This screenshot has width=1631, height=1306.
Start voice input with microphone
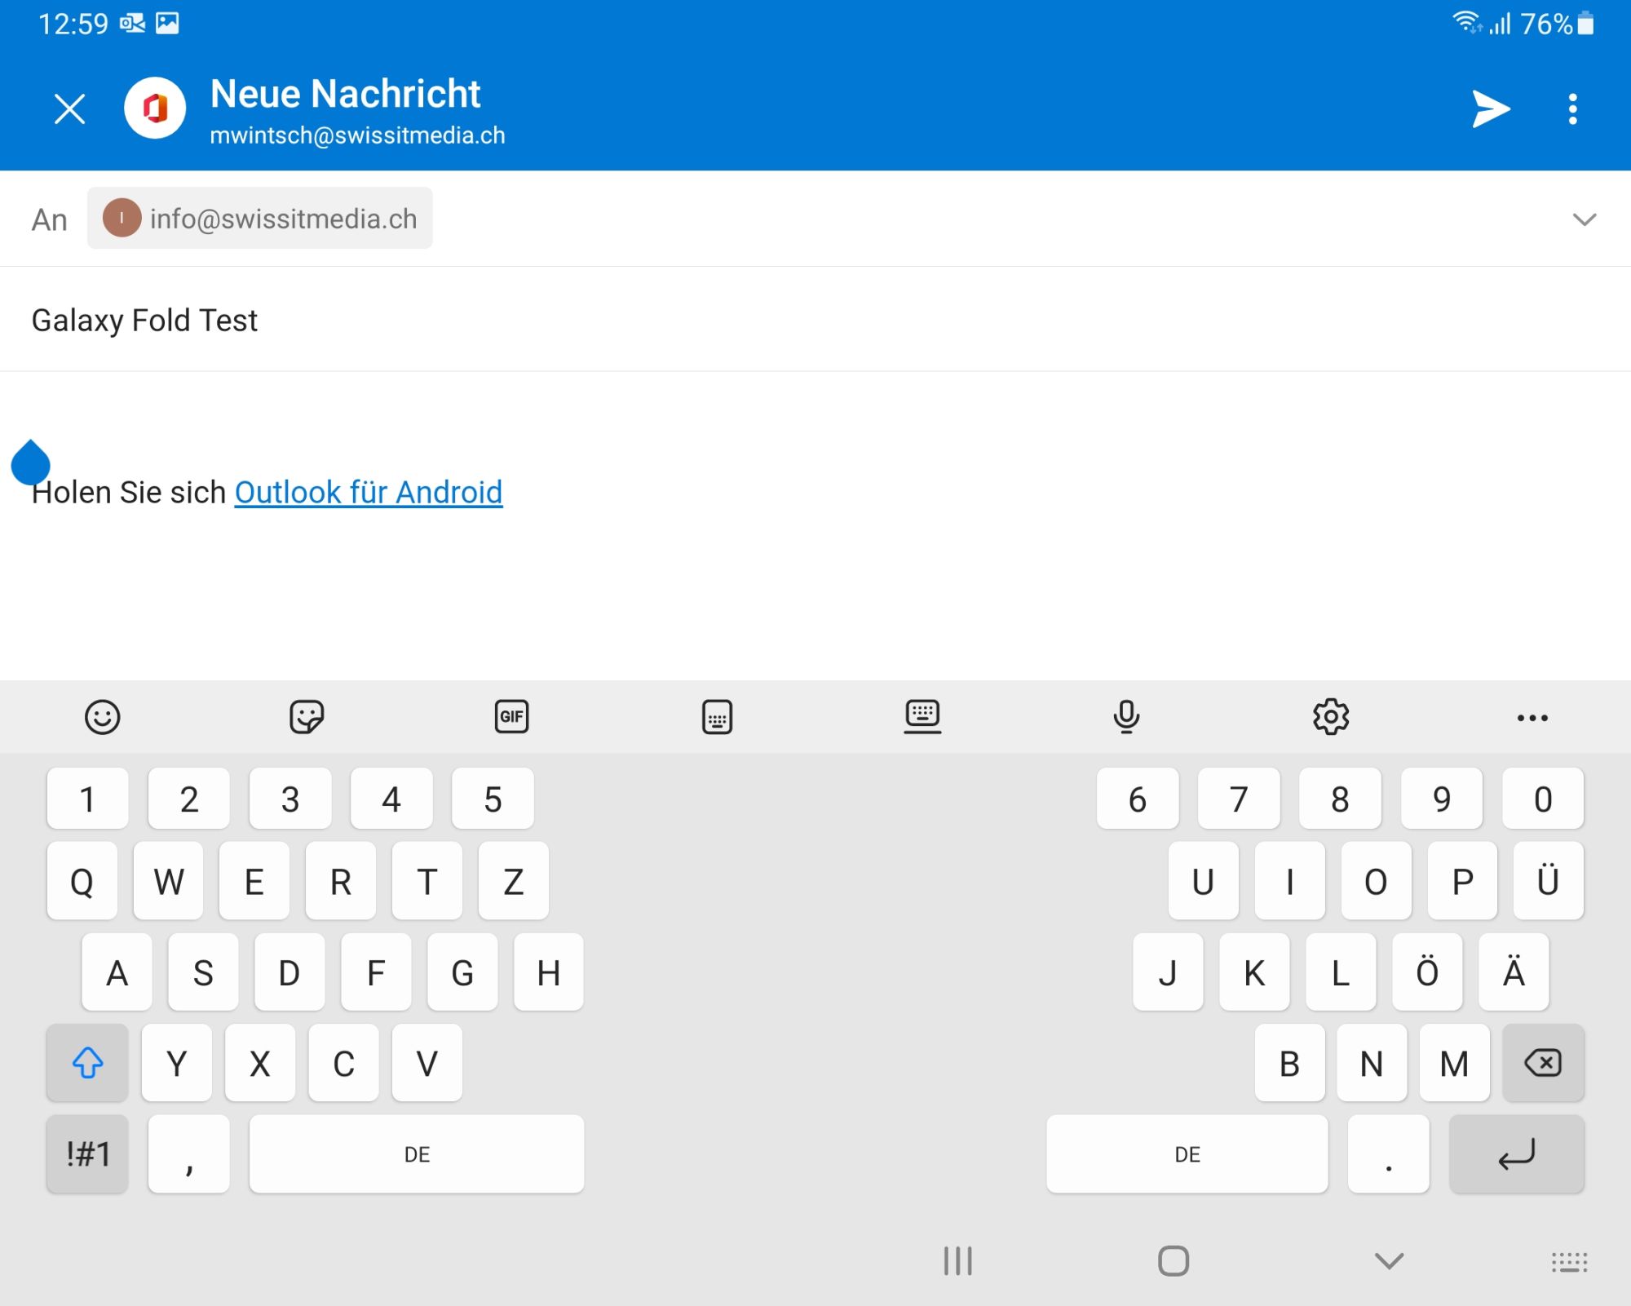coord(1127,717)
